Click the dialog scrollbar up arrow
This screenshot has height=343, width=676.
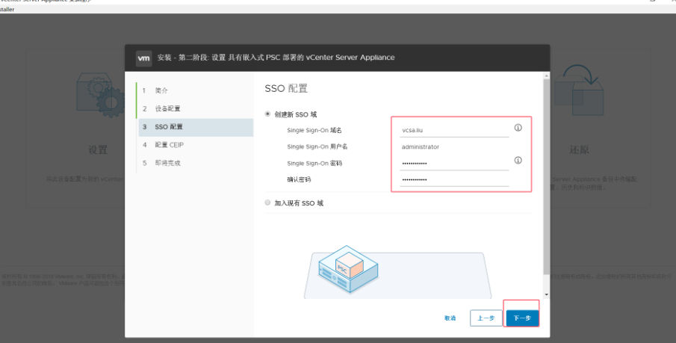click(x=547, y=76)
